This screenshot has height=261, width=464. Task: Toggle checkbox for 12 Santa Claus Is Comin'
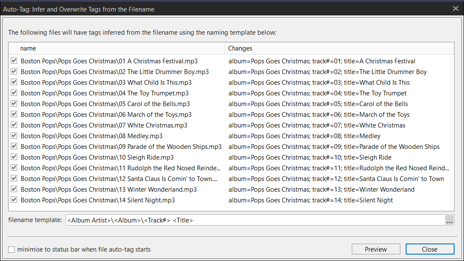14,178
